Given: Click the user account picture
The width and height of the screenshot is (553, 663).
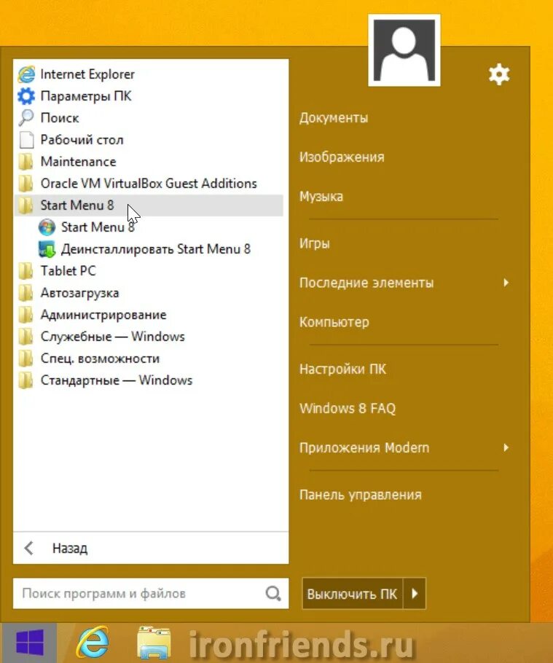Looking at the screenshot, I should point(404,50).
